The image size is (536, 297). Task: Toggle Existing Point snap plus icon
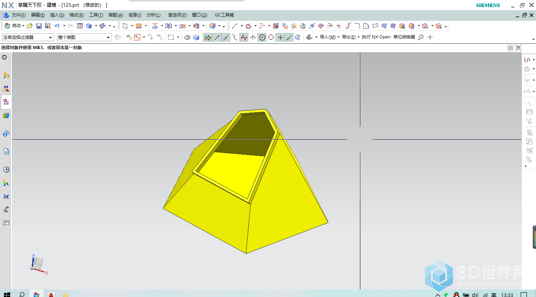(x=280, y=37)
